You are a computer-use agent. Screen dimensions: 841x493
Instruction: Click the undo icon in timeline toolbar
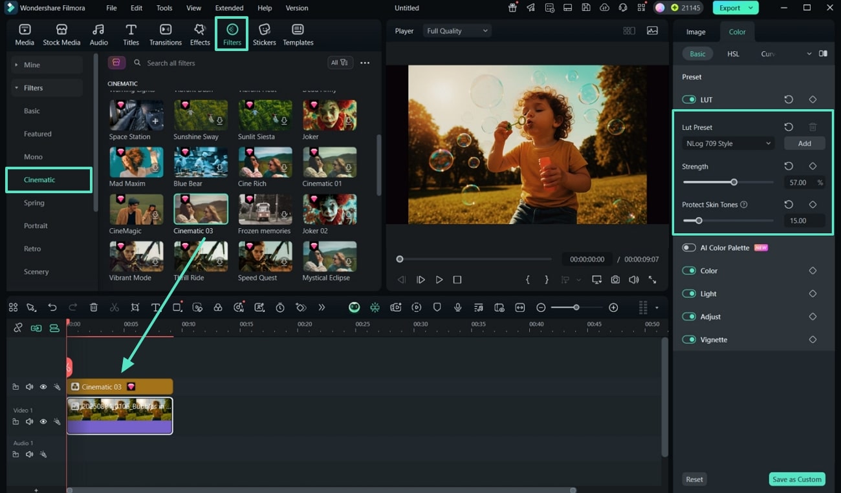[x=52, y=308]
